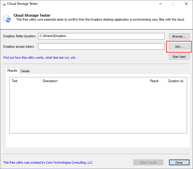The height and width of the screenshot is (169, 193).
Task: Open the Core Technologies Consulting, LLC link
Action: coord(48,163)
